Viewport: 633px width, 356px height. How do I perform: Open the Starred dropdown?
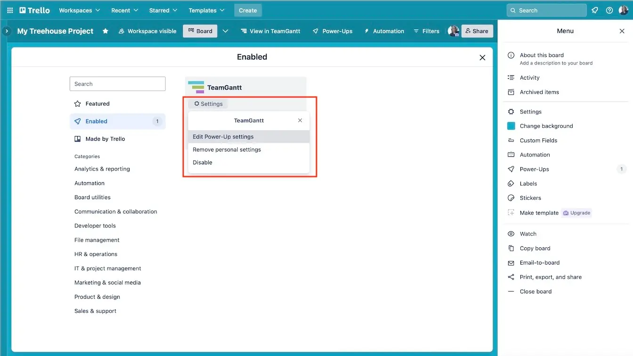(x=163, y=10)
